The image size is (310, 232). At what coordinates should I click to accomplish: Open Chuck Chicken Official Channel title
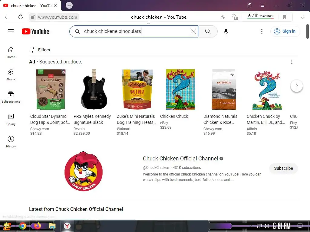tap(180, 159)
